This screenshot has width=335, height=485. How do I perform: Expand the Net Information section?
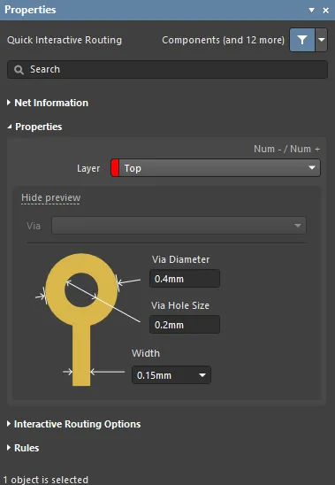tap(48, 103)
